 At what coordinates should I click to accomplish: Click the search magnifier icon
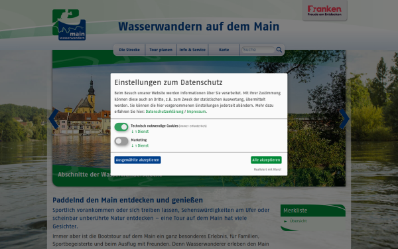tap(279, 50)
